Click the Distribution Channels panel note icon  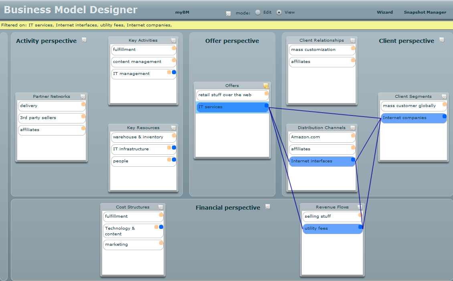point(353,128)
